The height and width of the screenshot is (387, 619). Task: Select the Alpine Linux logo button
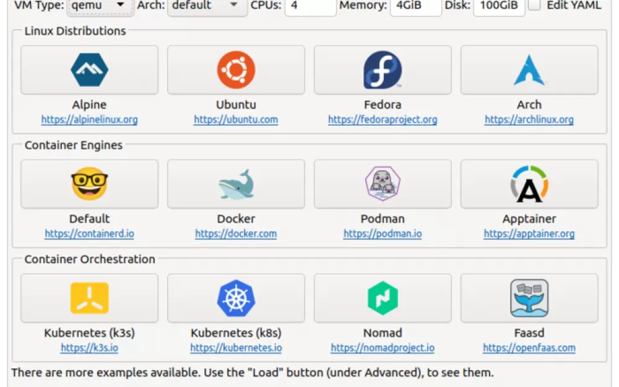pyautogui.click(x=89, y=70)
